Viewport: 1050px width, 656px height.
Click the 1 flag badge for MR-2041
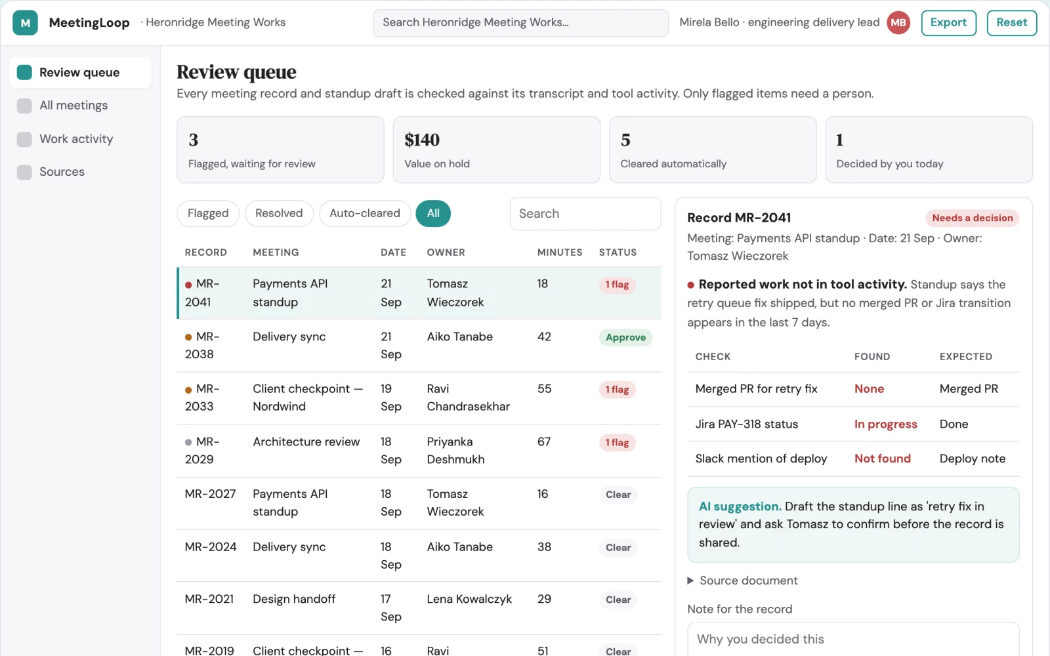click(x=617, y=285)
